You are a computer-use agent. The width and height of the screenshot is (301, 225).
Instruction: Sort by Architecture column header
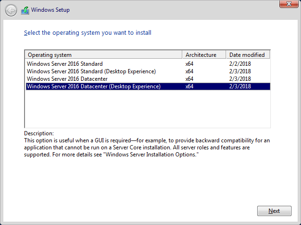pyautogui.click(x=204, y=55)
